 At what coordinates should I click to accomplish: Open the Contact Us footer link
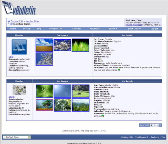[127, 137]
